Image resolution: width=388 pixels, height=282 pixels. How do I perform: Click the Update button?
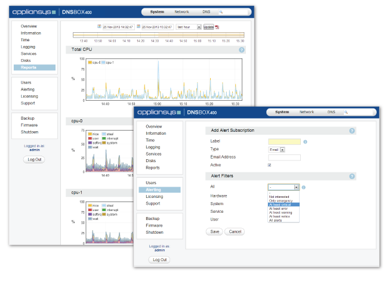click(x=208, y=27)
